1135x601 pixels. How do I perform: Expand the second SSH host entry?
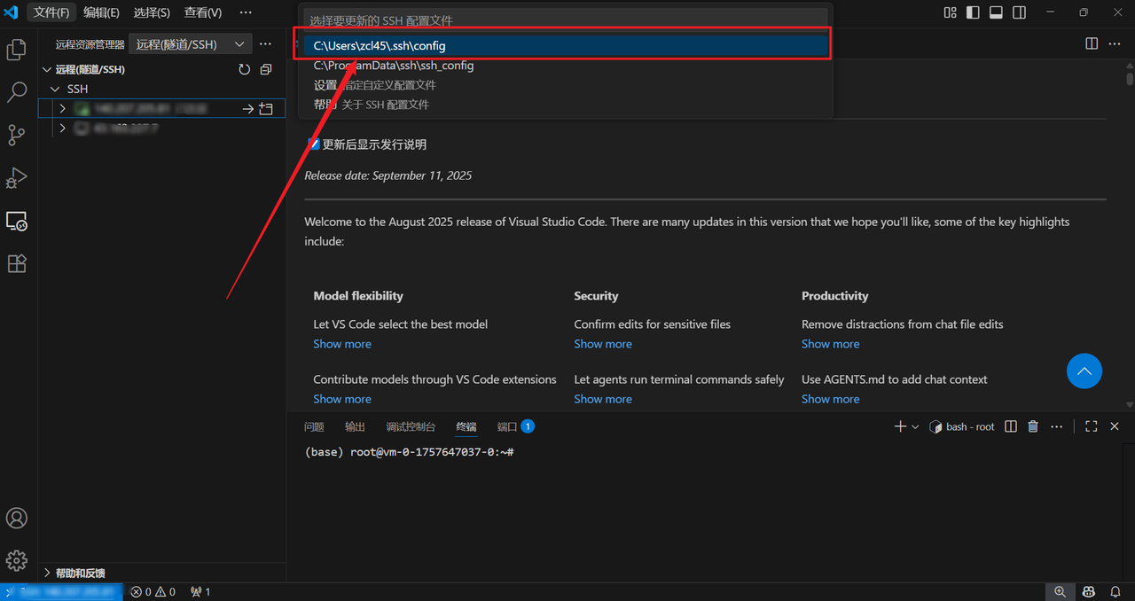point(62,128)
